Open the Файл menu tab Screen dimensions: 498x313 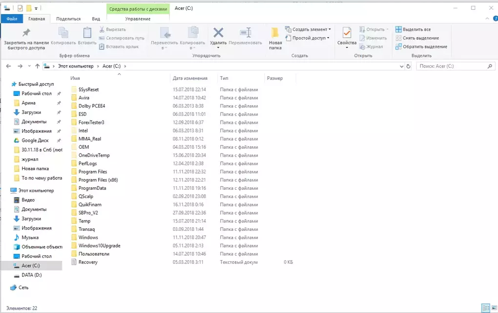coord(12,19)
